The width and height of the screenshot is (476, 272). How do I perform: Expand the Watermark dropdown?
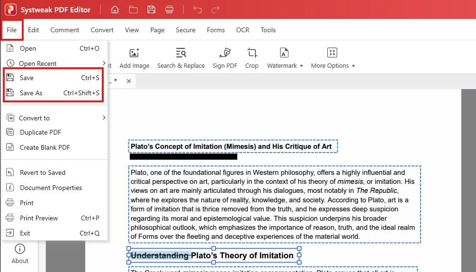tap(285, 58)
